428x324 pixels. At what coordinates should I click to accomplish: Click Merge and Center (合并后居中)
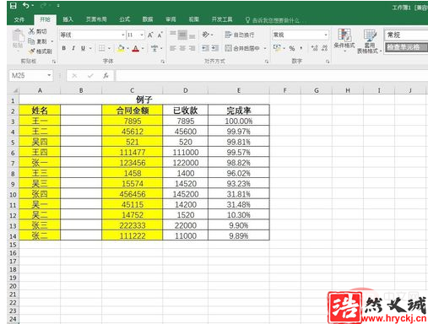tap(242, 48)
